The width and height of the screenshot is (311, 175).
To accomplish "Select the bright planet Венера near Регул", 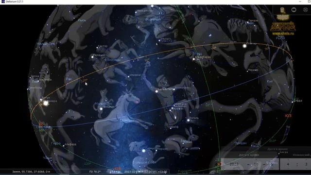I will [x=46, y=103].
